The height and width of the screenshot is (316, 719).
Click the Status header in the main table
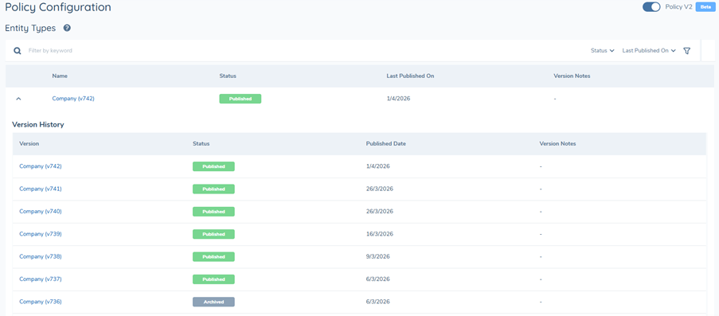[x=228, y=76]
